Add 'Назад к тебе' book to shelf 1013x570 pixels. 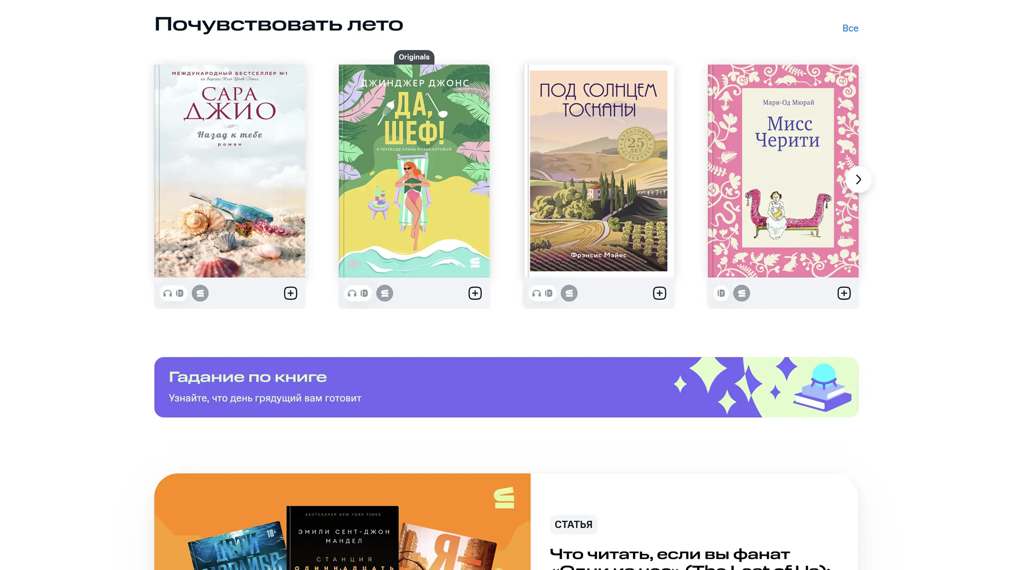pos(290,293)
